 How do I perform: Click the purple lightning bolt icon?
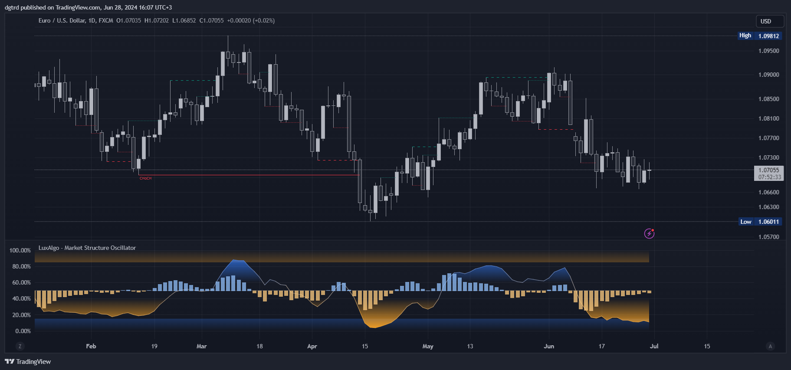(649, 234)
